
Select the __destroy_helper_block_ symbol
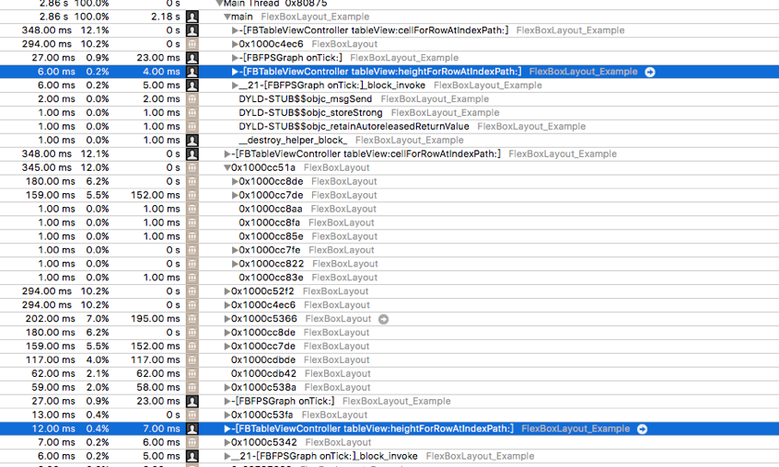point(293,141)
